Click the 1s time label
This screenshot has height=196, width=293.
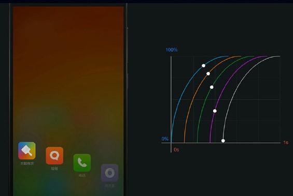click(286, 142)
